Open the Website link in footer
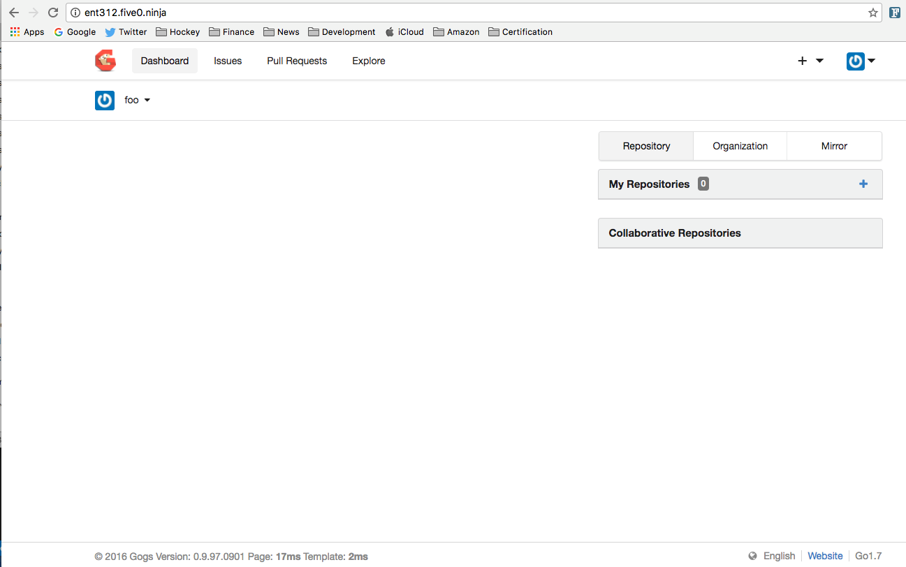This screenshot has width=906, height=567. [x=825, y=557]
